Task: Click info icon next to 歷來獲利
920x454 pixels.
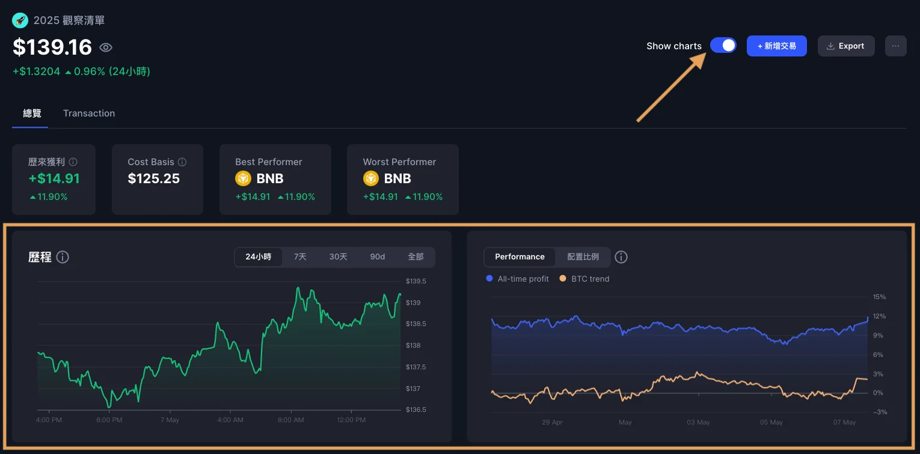Action: pos(73,162)
